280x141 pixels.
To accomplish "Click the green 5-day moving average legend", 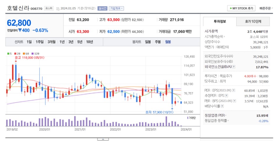I will click(9, 53).
